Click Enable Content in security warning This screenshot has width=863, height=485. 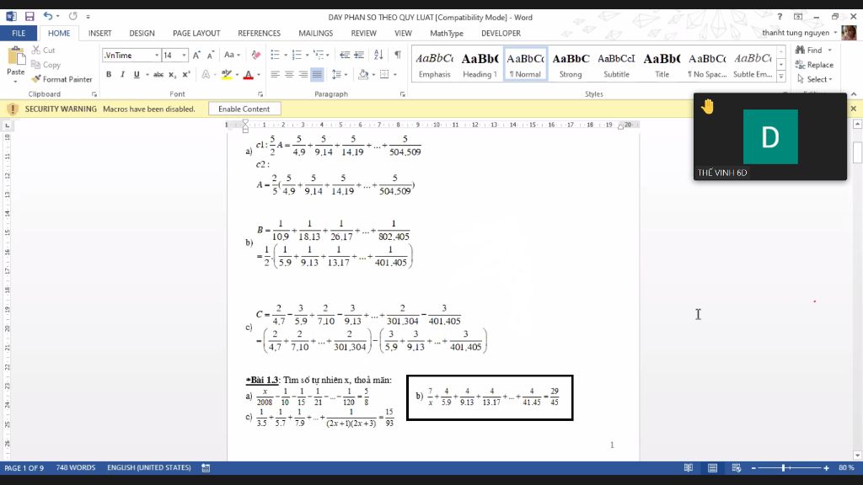pyautogui.click(x=244, y=109)
